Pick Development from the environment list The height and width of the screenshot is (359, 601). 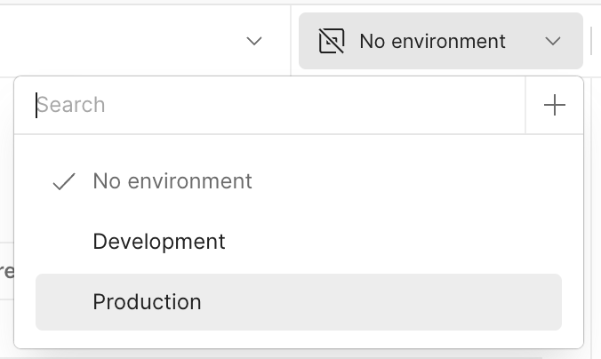point(159,242)
